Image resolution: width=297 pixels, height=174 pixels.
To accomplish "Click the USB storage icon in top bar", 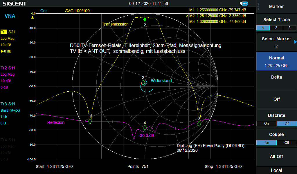I will pos(244,3).
